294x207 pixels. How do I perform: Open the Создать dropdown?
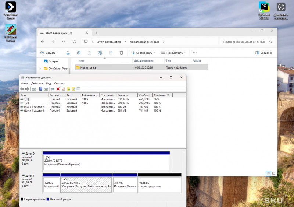pyautogui.click(x=50, y=53)
